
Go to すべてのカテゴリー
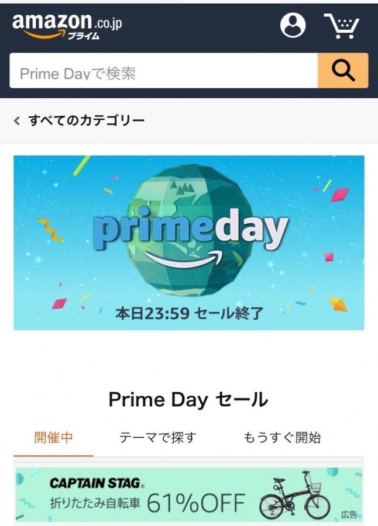coord(87,121)
